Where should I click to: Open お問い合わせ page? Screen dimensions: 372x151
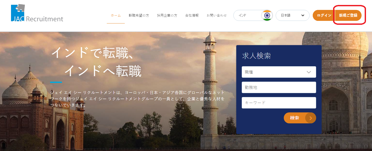click(217, 15)
